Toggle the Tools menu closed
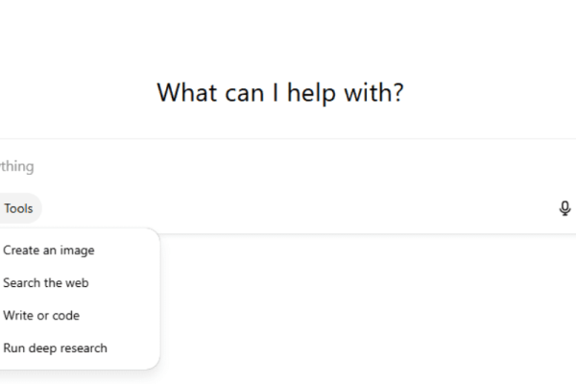 pos(19,208)
